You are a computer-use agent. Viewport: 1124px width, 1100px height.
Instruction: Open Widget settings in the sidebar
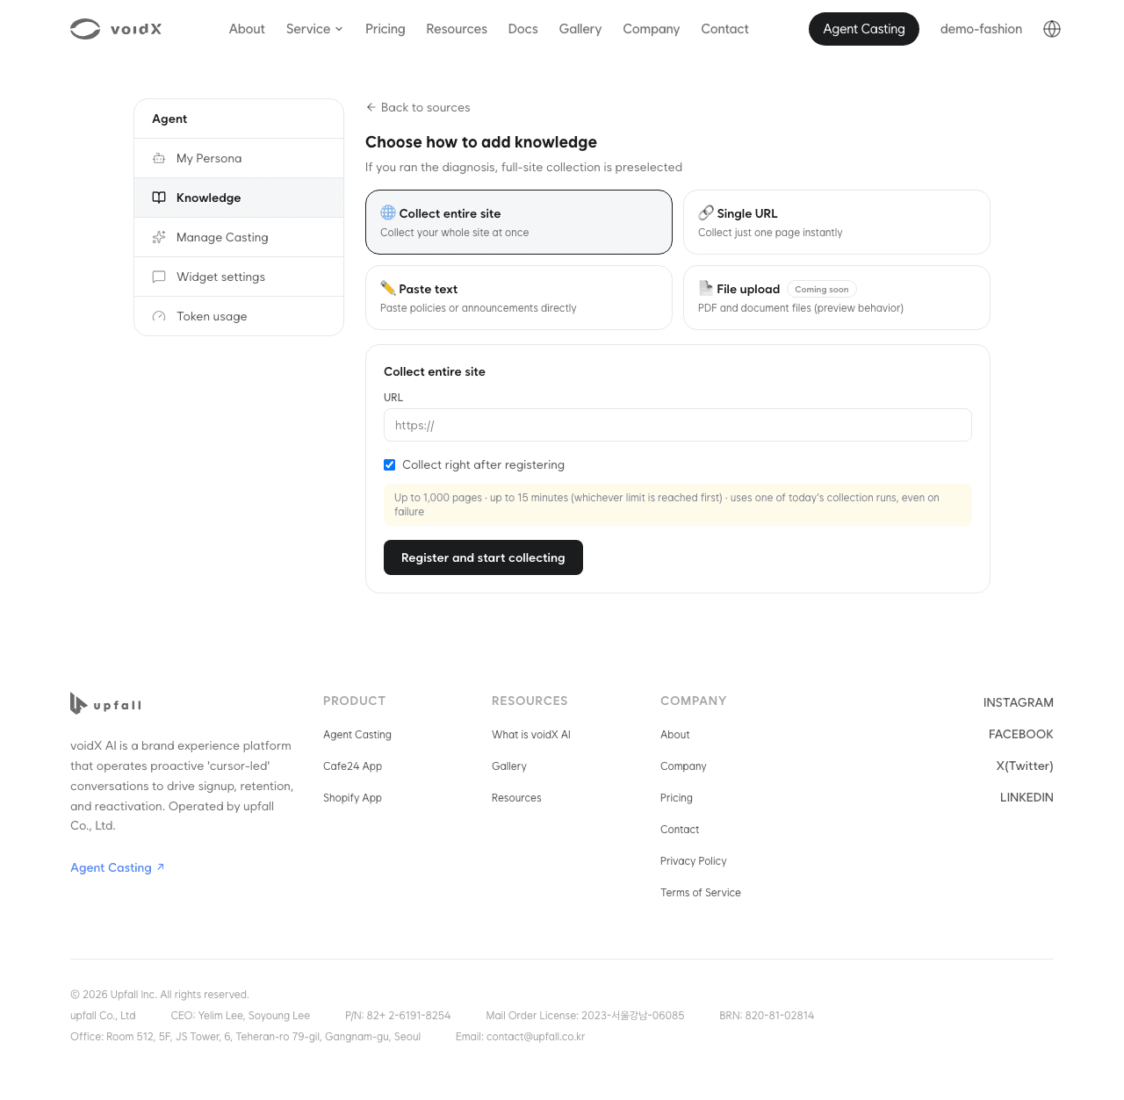pos(239,277)
